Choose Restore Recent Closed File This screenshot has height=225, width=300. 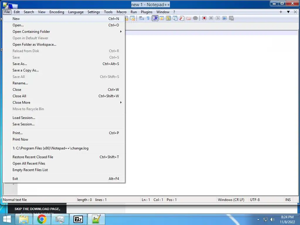pos(64,157)
